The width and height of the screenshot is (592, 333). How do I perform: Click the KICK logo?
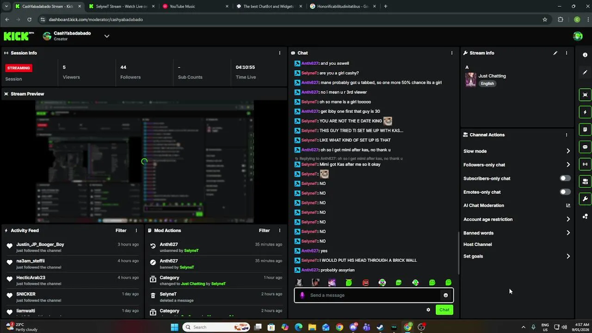click(19, 36)
